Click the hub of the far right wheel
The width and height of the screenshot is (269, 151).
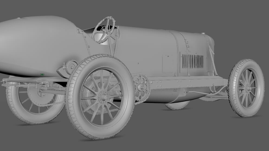tap(247, 88)
